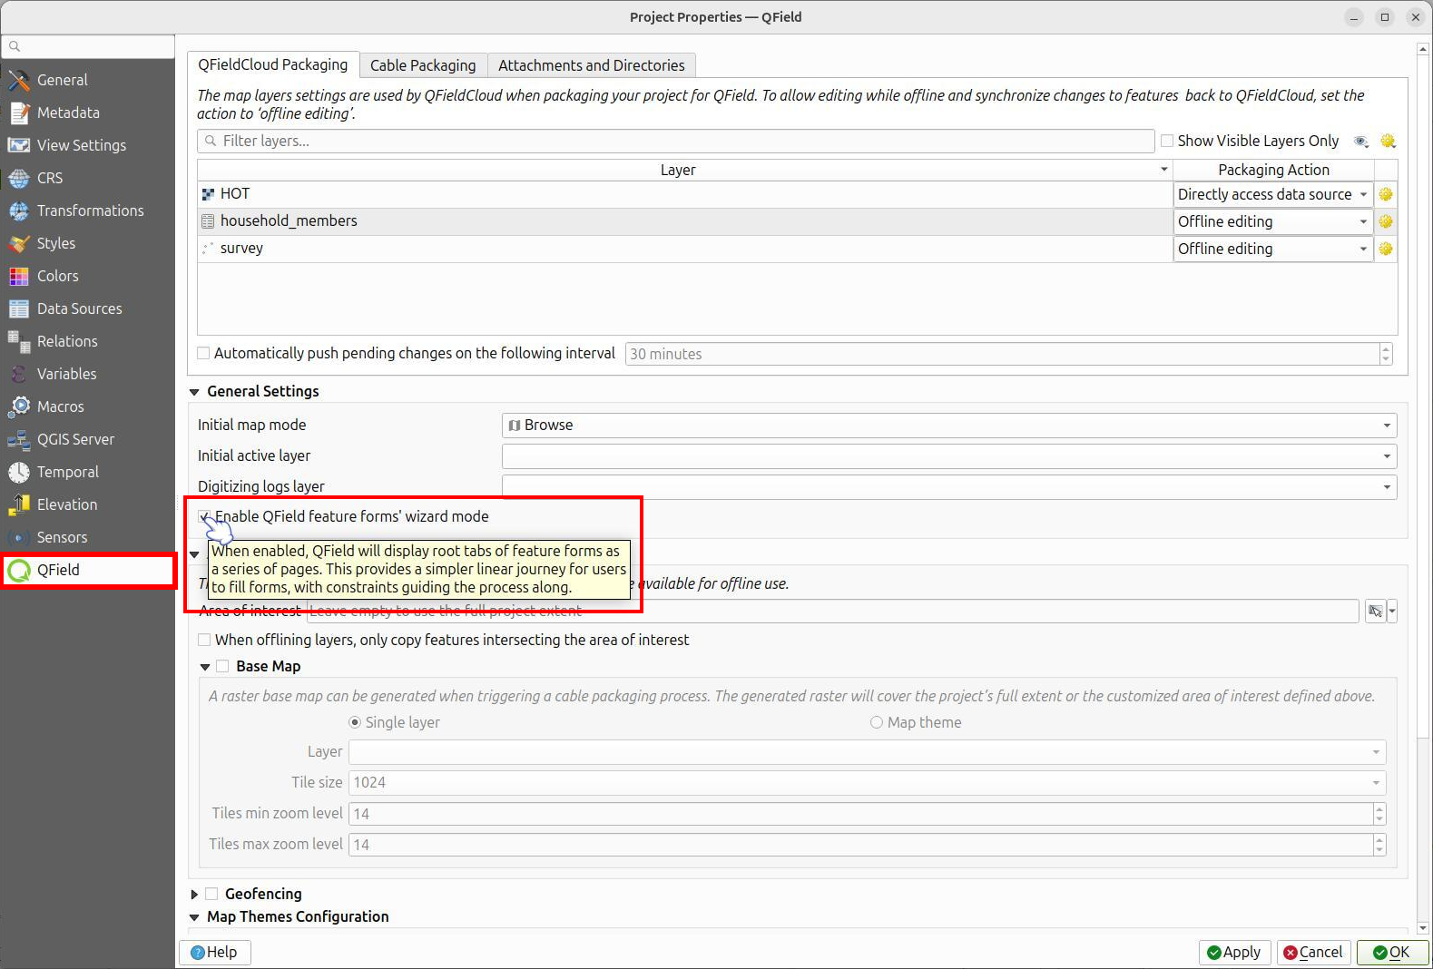Go to the Sensors settings page

tap(62, 537)
